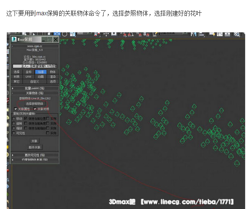Uncheck the 关联属性 checkbox
The height and width of the screenshot is (209, 246).
[x=15, y=109]
